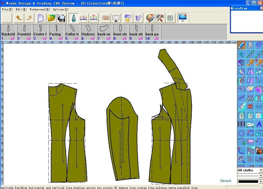
Task: Save with the floppy disk icon
Action: coord(62,18)
